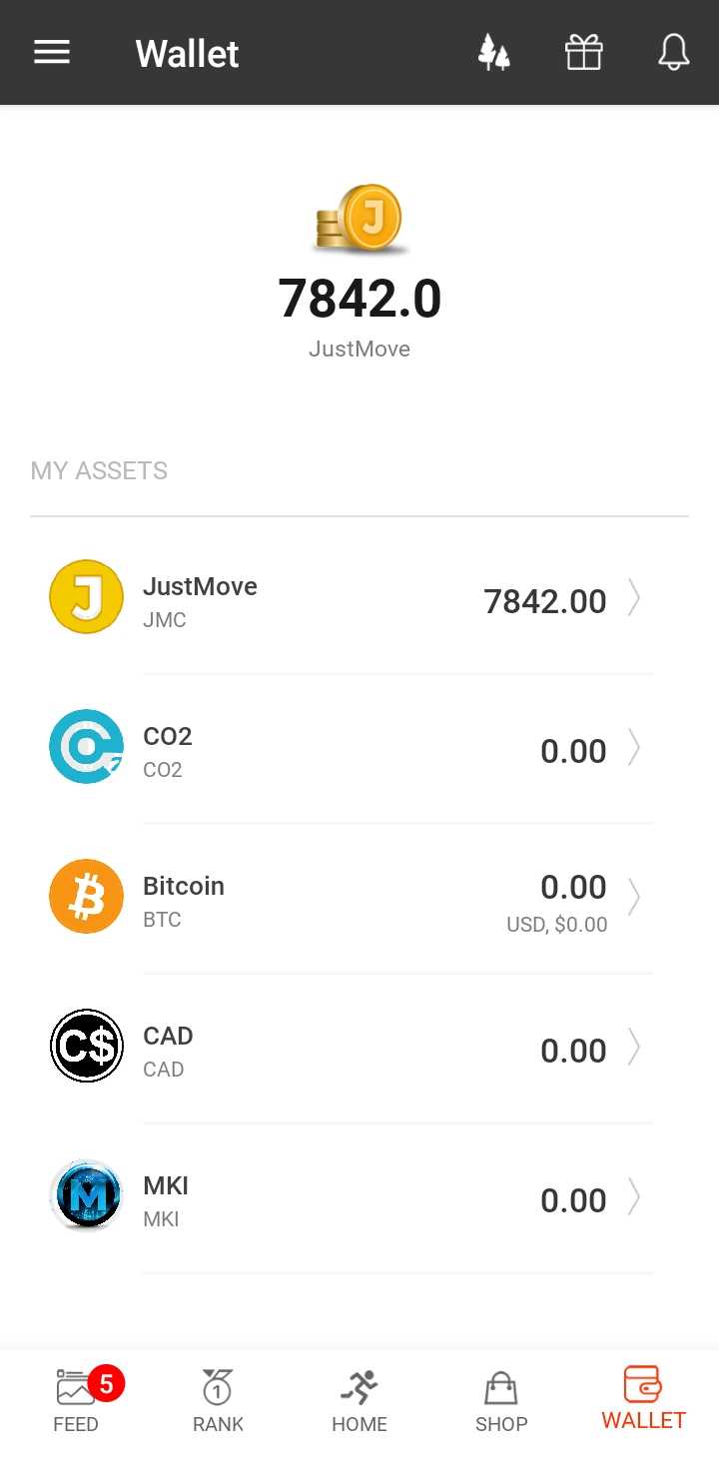Open the Home tab
This screenshot has width=719, height=1463.
coord(359,1400)
